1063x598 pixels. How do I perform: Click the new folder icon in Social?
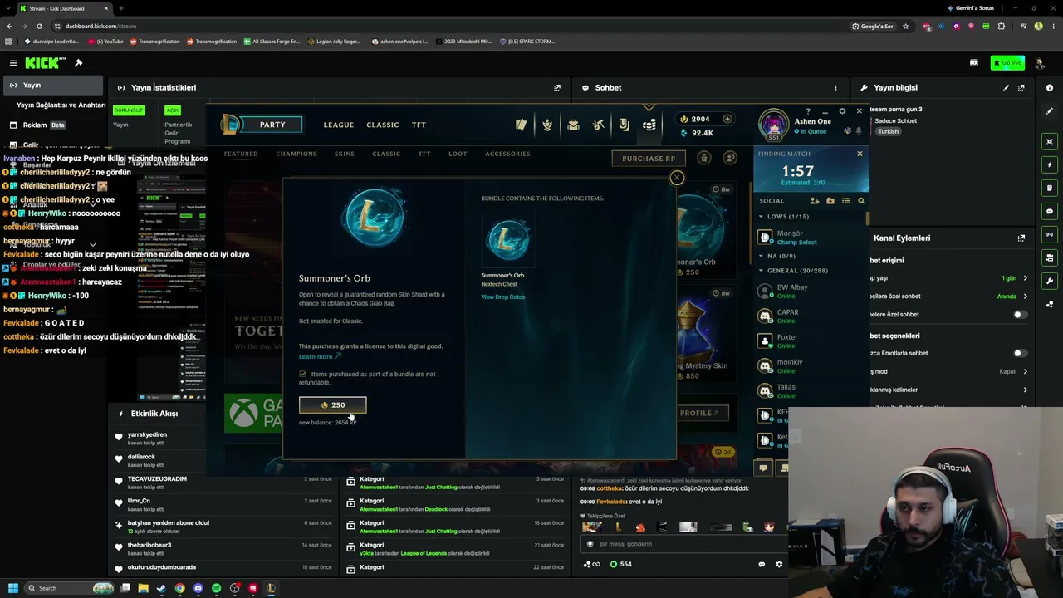tap(830, 201)
